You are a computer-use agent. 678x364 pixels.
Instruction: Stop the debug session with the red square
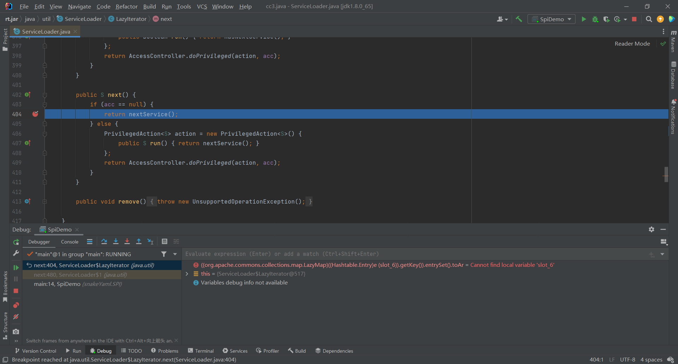(x=16, y=291)
